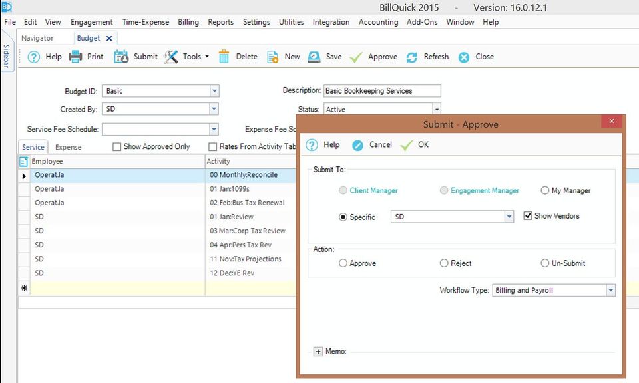Click grid header icon beside Employee column
This screenshot has width=639, height=383.
[24, 162]
